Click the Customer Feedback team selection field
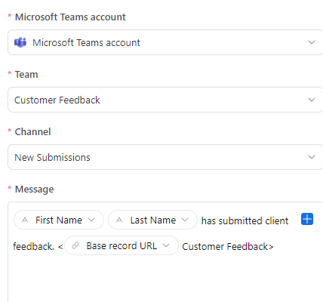The image size is (323, 302). (x=165, y=100)
